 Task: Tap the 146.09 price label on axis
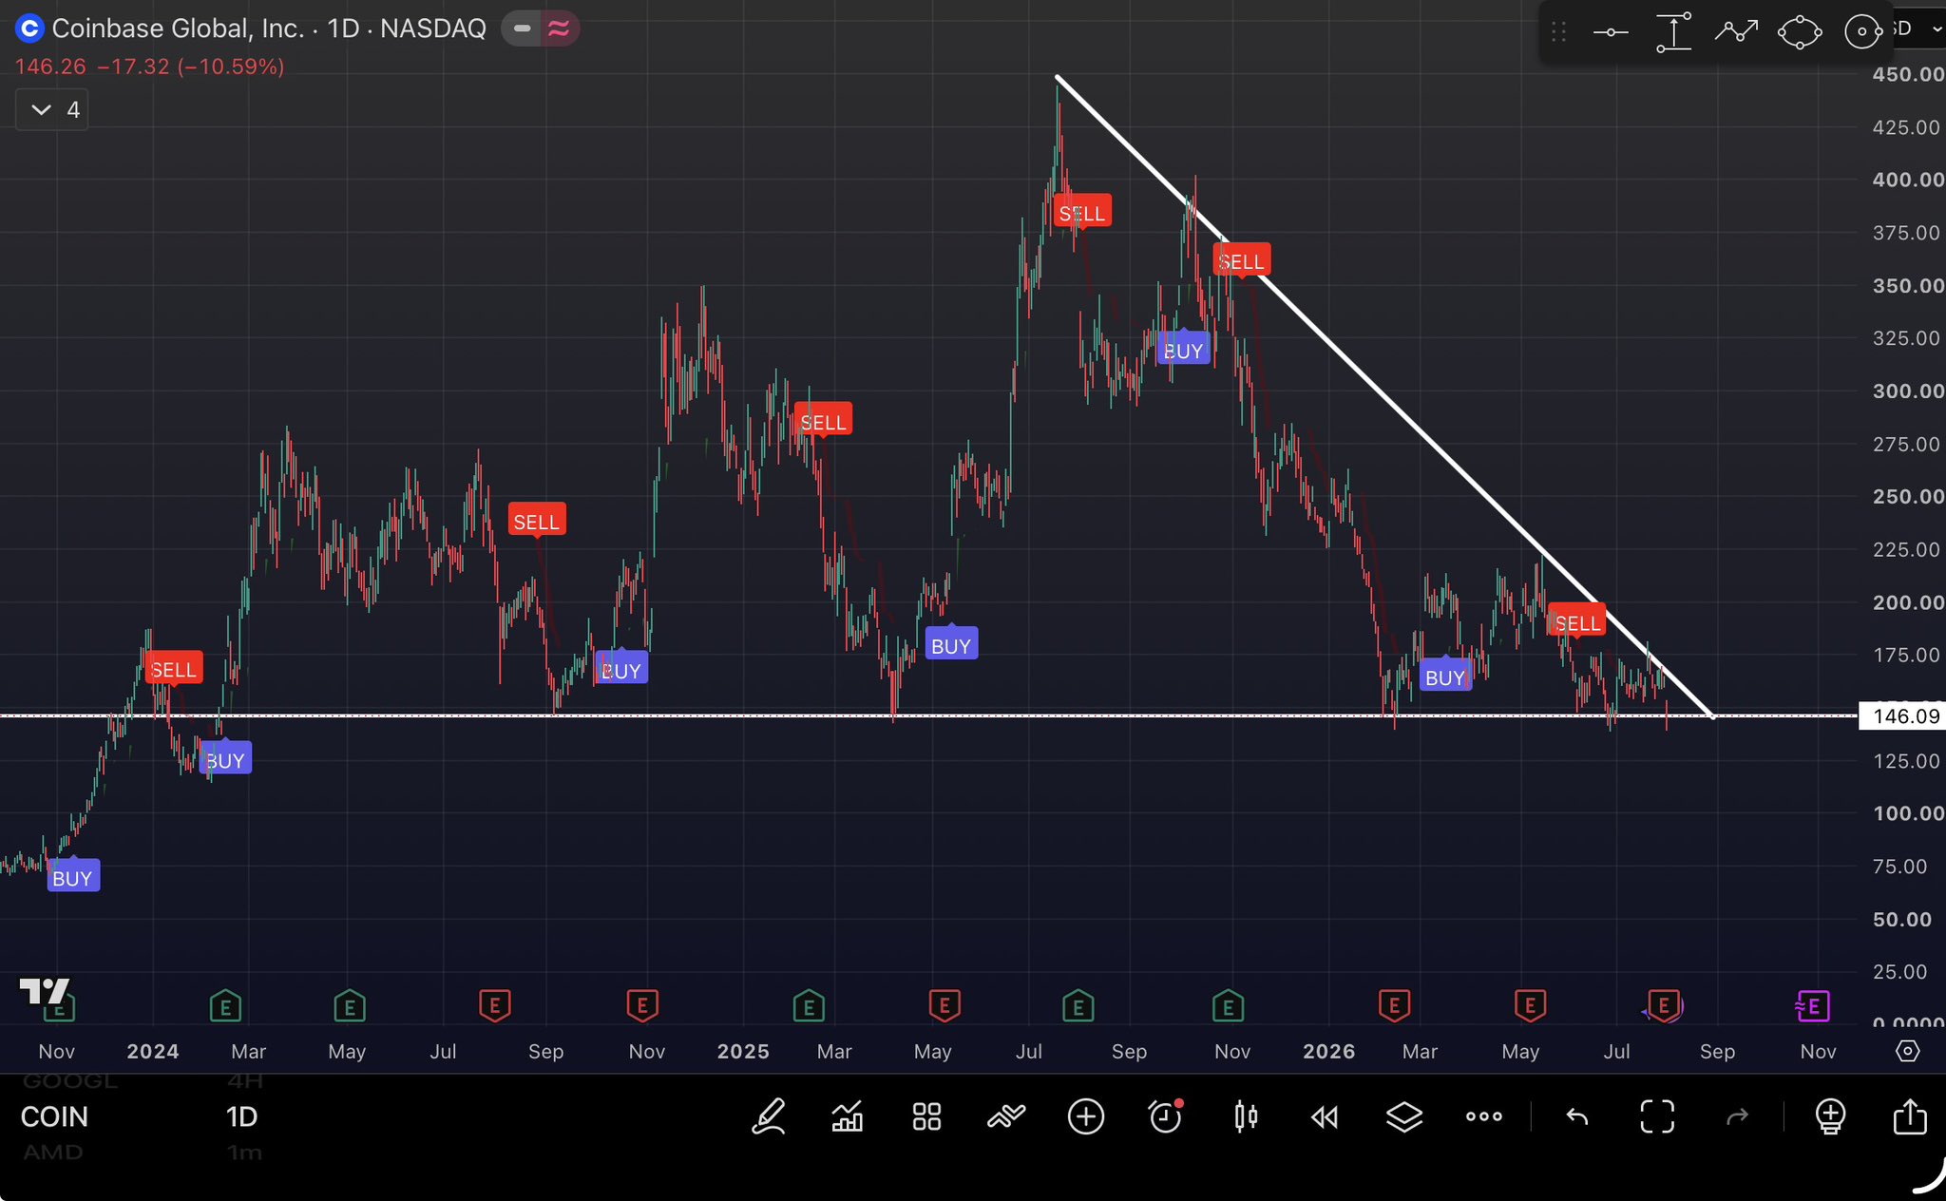1902,715
